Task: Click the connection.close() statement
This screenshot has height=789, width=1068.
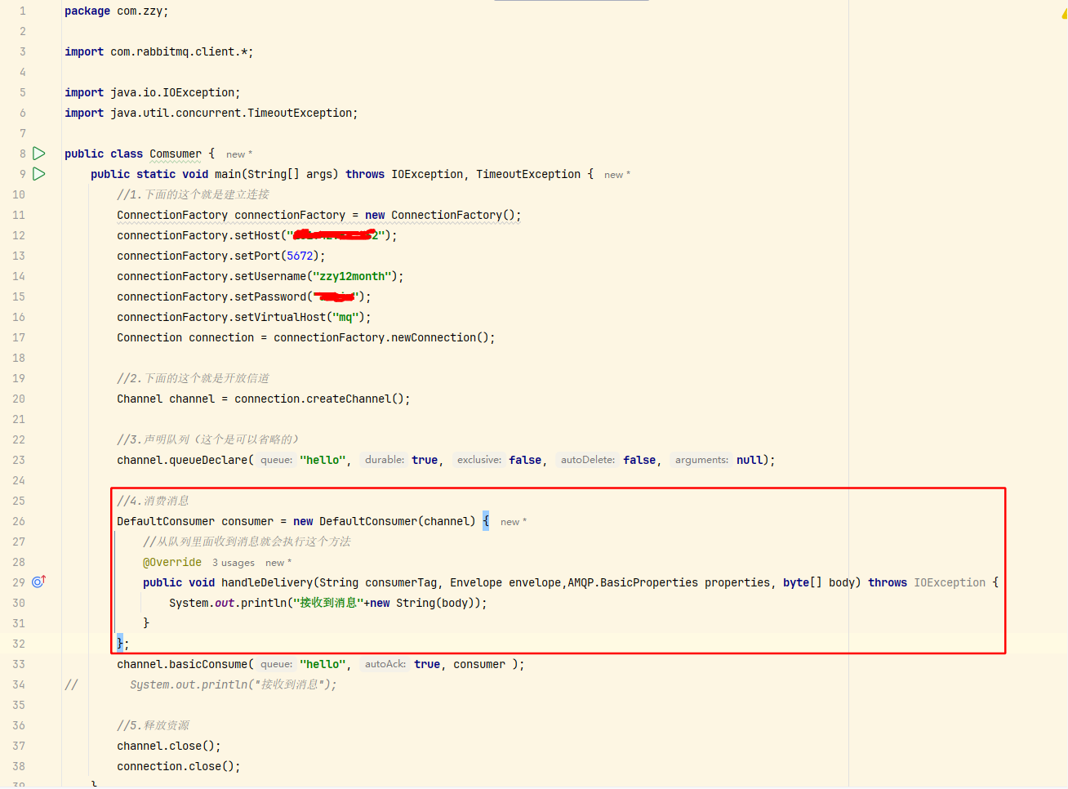Action: tap(179, 766)
